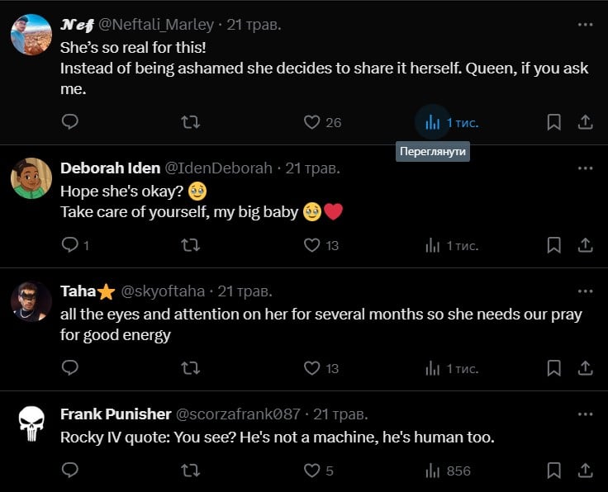The image size is (608, 492).
Task: Share Nef's tweet
Action: (x=585, y=122)
